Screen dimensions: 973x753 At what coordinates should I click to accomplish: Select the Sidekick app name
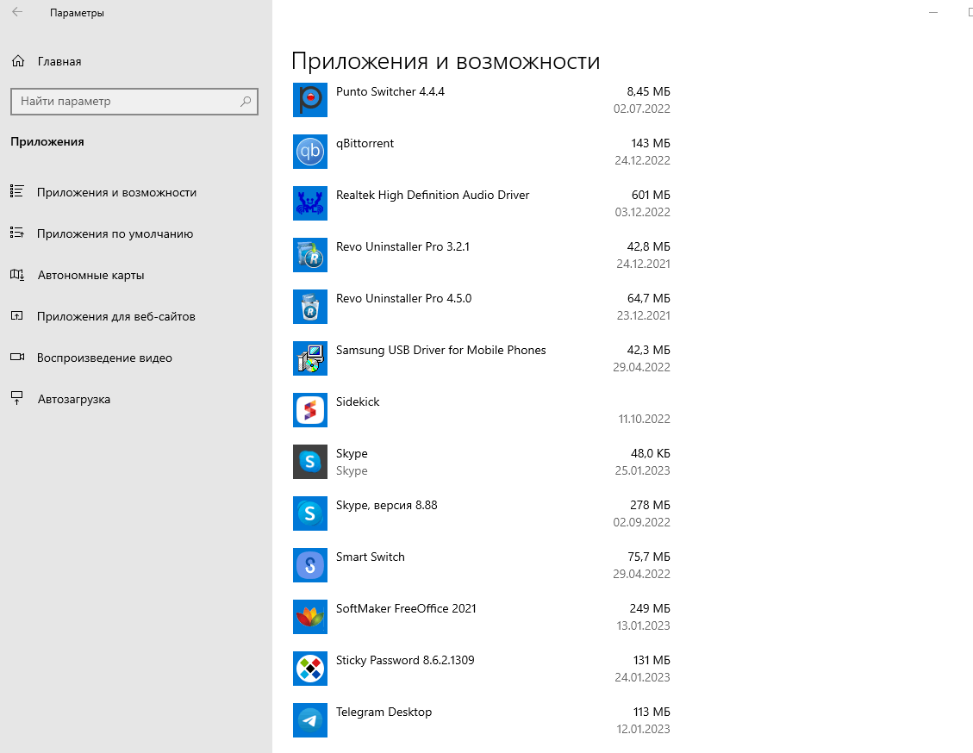358,402
